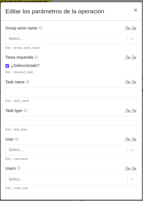Focus the Task type text field
Viewport: 143px width, 201px height.
coord(71,121)
